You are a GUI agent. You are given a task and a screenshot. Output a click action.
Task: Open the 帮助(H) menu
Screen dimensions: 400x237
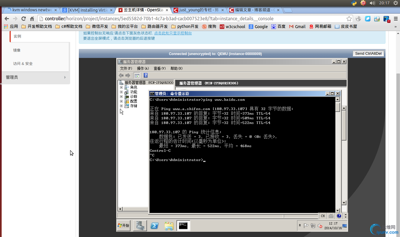pyautogui.click(x=177, y=68)
